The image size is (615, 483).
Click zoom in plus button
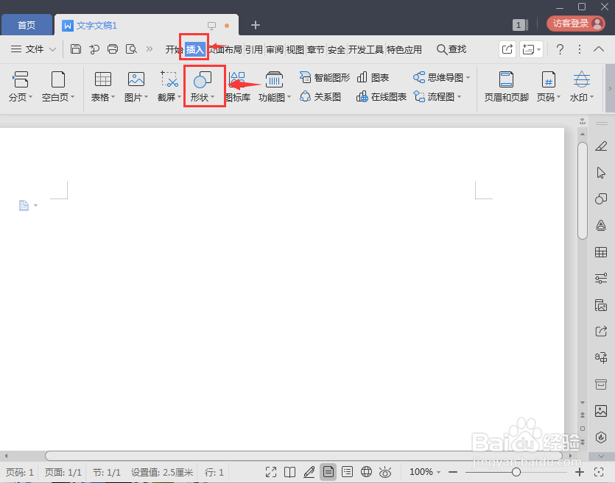click(x=580, y=472)
